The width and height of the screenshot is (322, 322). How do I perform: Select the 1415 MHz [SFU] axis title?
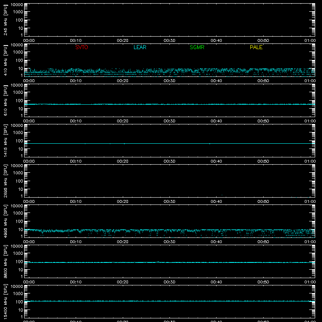[x=5, y=141]
